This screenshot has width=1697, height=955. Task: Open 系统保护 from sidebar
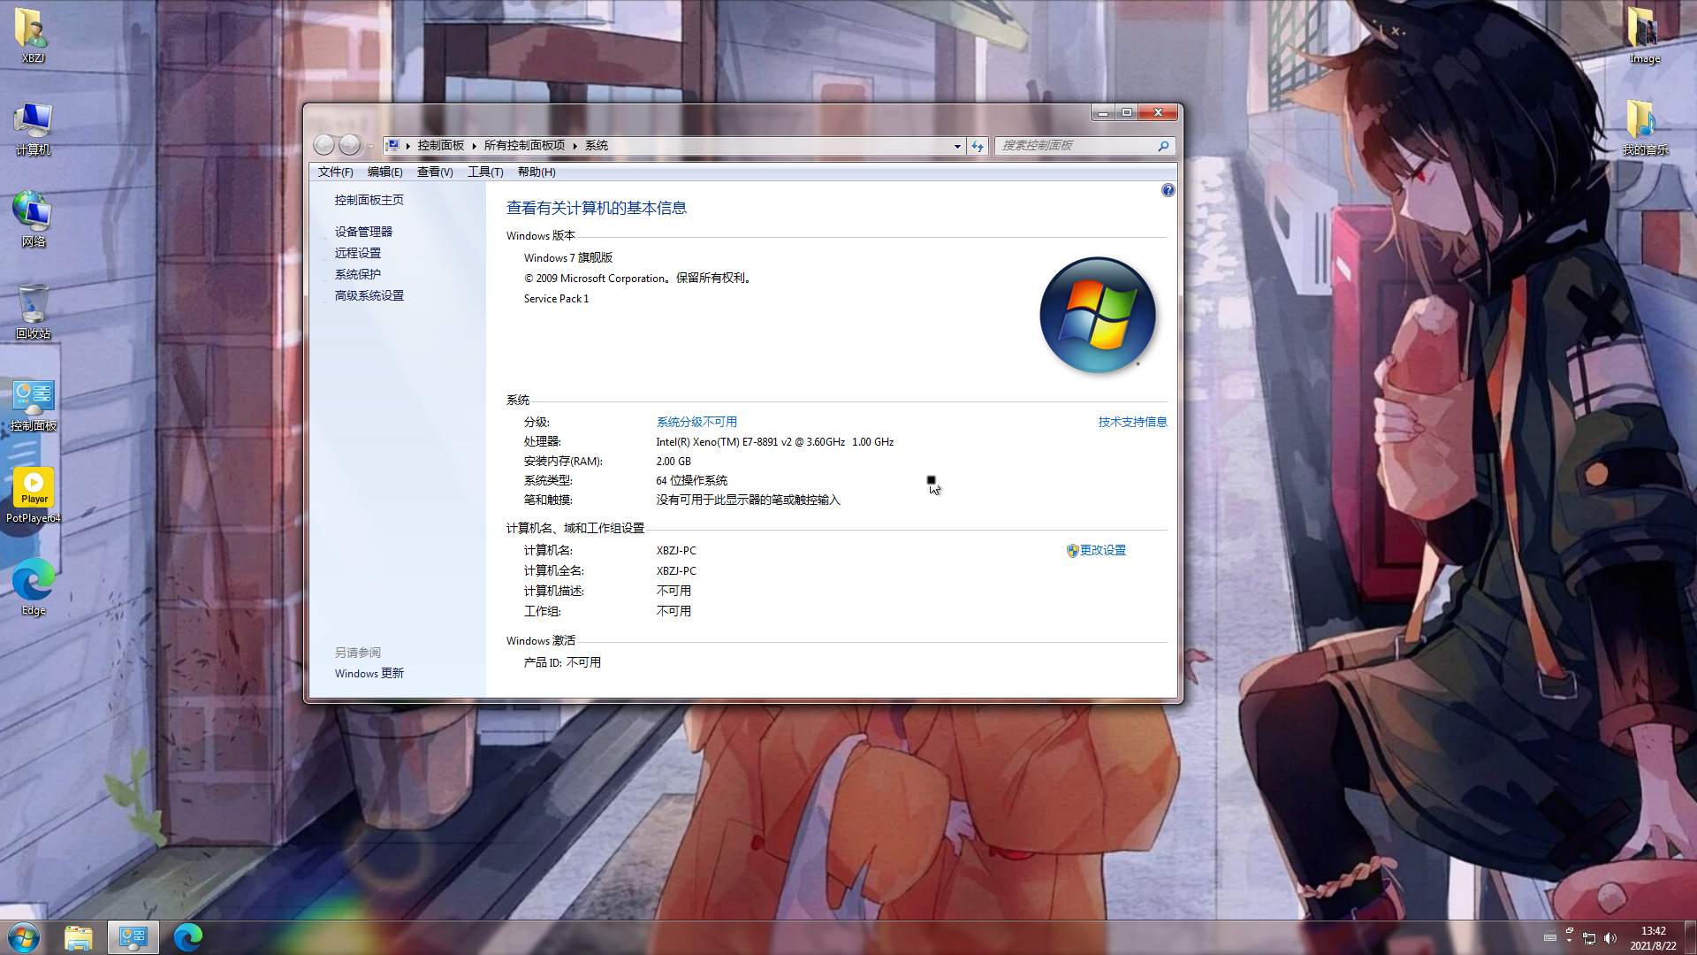click(357, 273)
